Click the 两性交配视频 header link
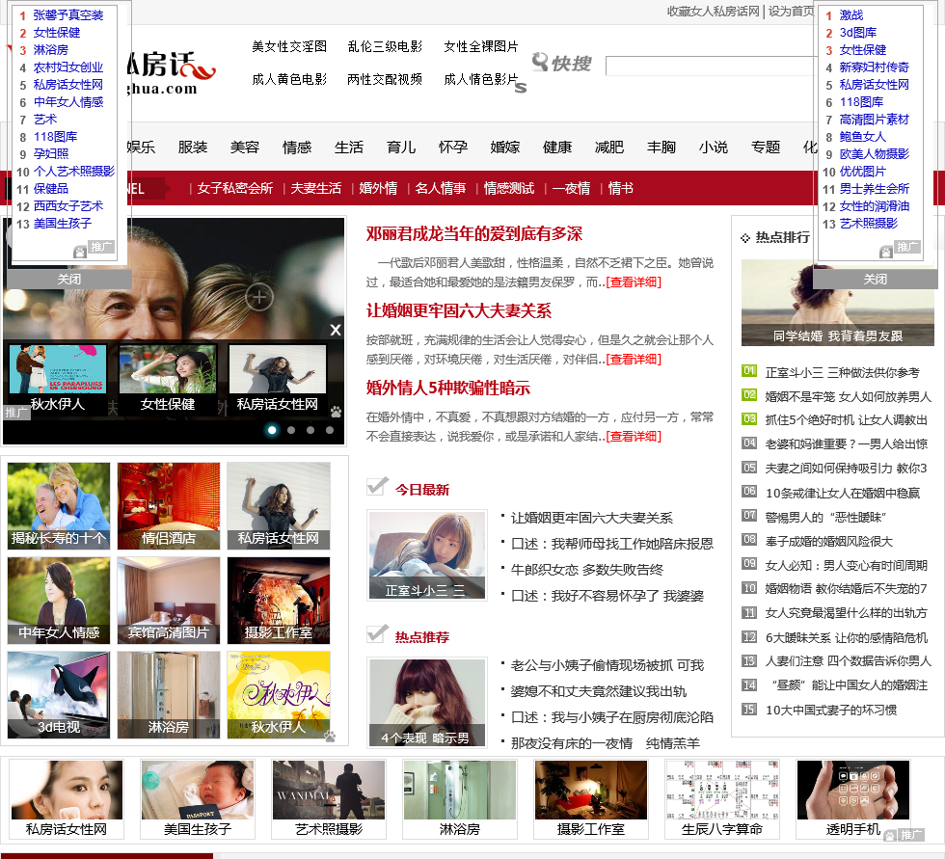The width and height of the screenshot is (945, 859). point(385,79)
